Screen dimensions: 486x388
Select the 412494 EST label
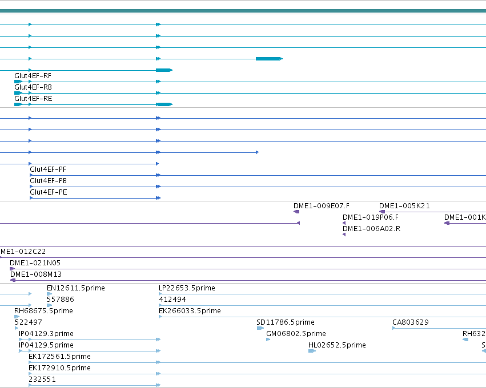(172, 300)
